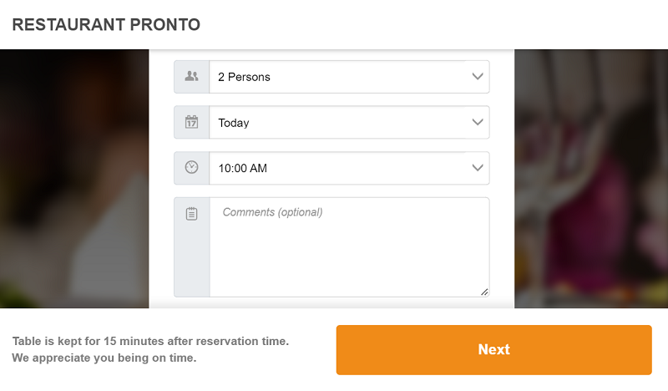
Task: Click the calendar date icon
Action: click(192, 123)
